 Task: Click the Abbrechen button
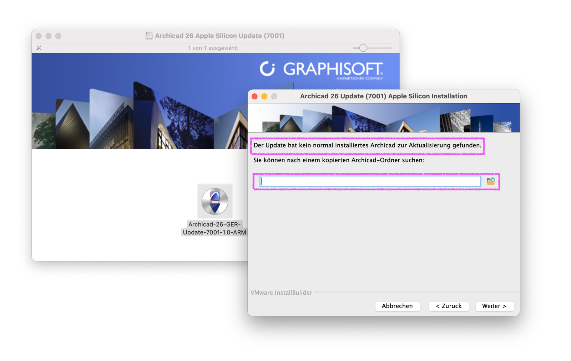[397, 306]
